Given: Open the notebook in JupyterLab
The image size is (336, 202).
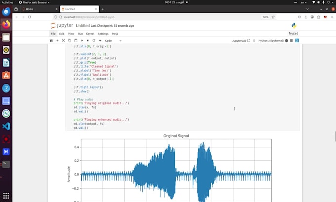Looking at the screenshot, I should click(x=241, y=41).
